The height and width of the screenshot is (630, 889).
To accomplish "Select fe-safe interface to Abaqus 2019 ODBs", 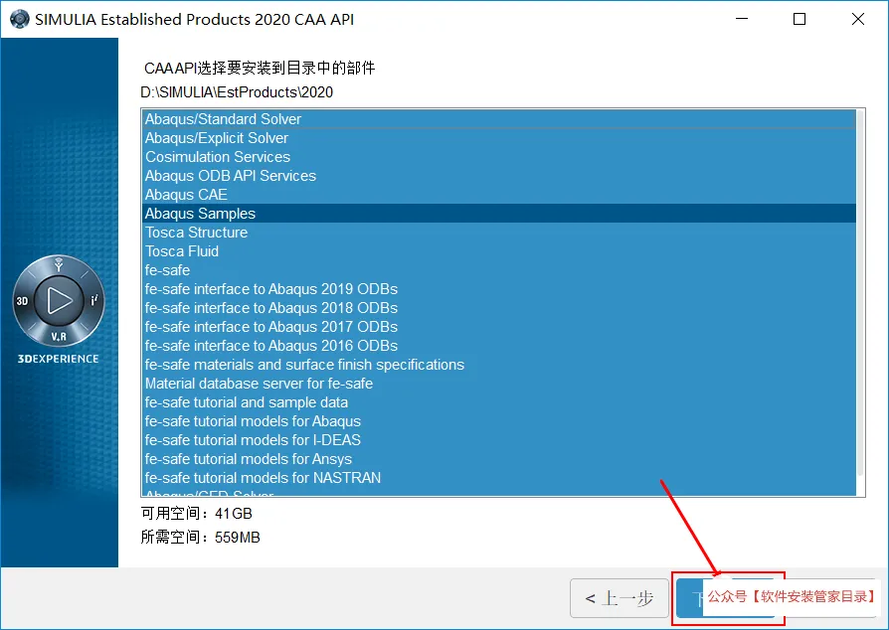I will coord(499,289).
